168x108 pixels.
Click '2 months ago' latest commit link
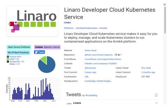[148, 72]
